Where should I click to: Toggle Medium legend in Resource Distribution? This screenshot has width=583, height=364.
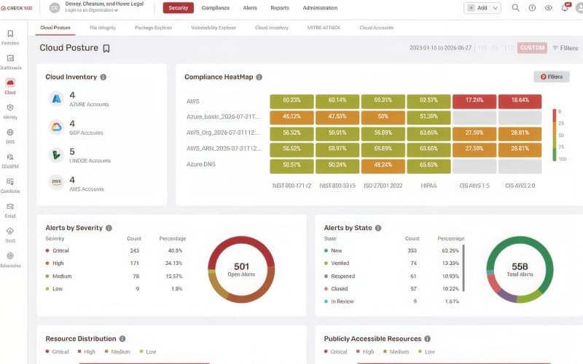tap(117, 352)
